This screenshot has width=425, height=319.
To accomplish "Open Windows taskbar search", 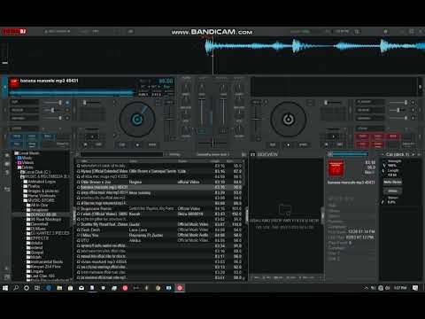I will point(16,288).
